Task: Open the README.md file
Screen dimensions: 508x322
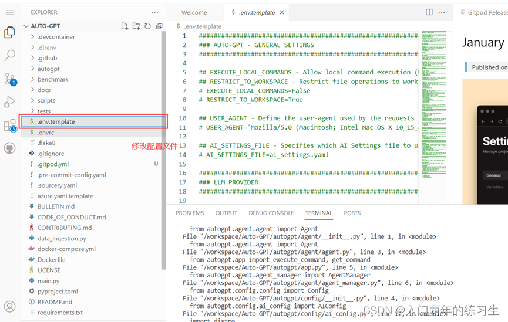Action: click(92, 302)
